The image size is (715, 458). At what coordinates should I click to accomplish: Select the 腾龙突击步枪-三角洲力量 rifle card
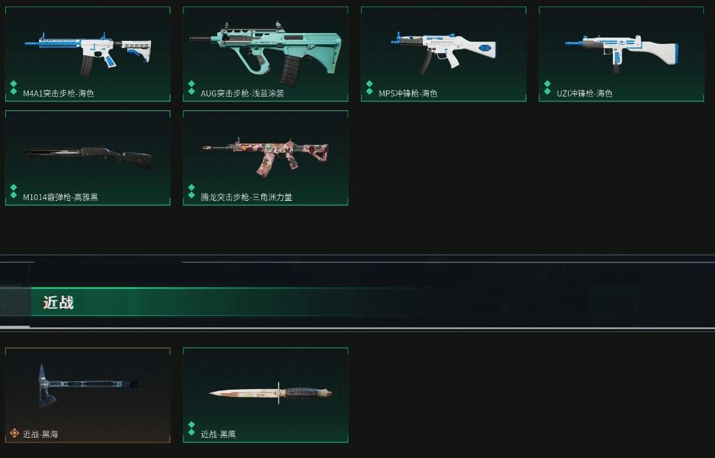tap(265, 158)
